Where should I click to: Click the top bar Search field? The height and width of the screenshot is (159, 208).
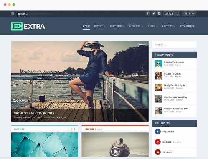172,14
